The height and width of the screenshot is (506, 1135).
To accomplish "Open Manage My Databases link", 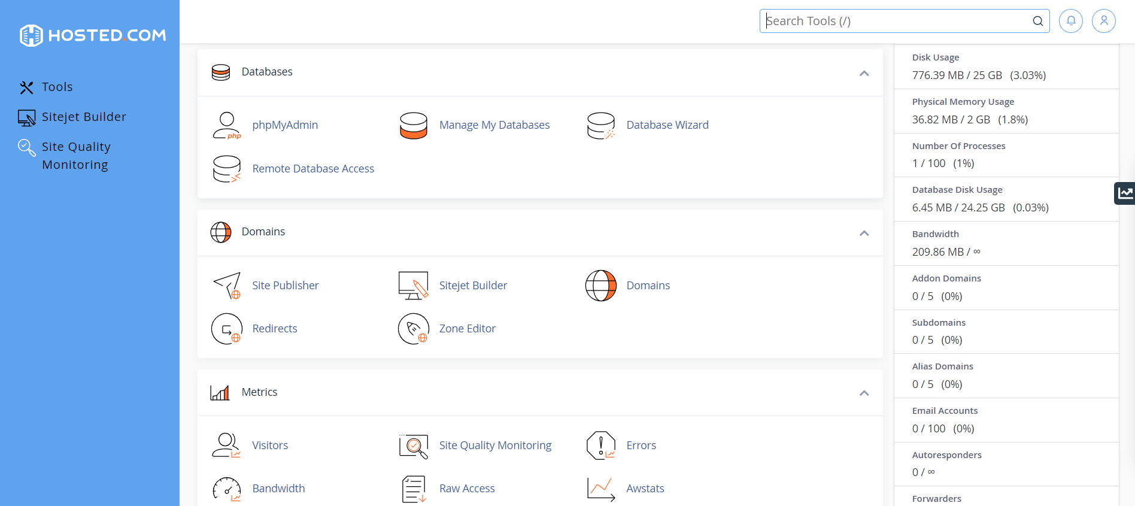I will 494,125.
